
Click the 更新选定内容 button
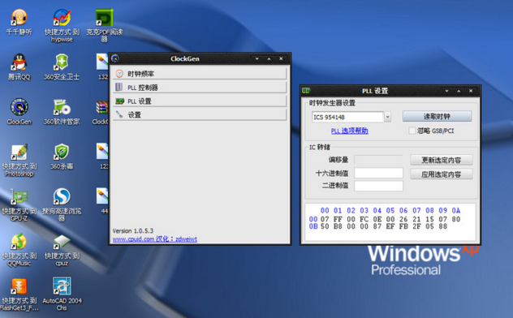(x=442, y=160)
